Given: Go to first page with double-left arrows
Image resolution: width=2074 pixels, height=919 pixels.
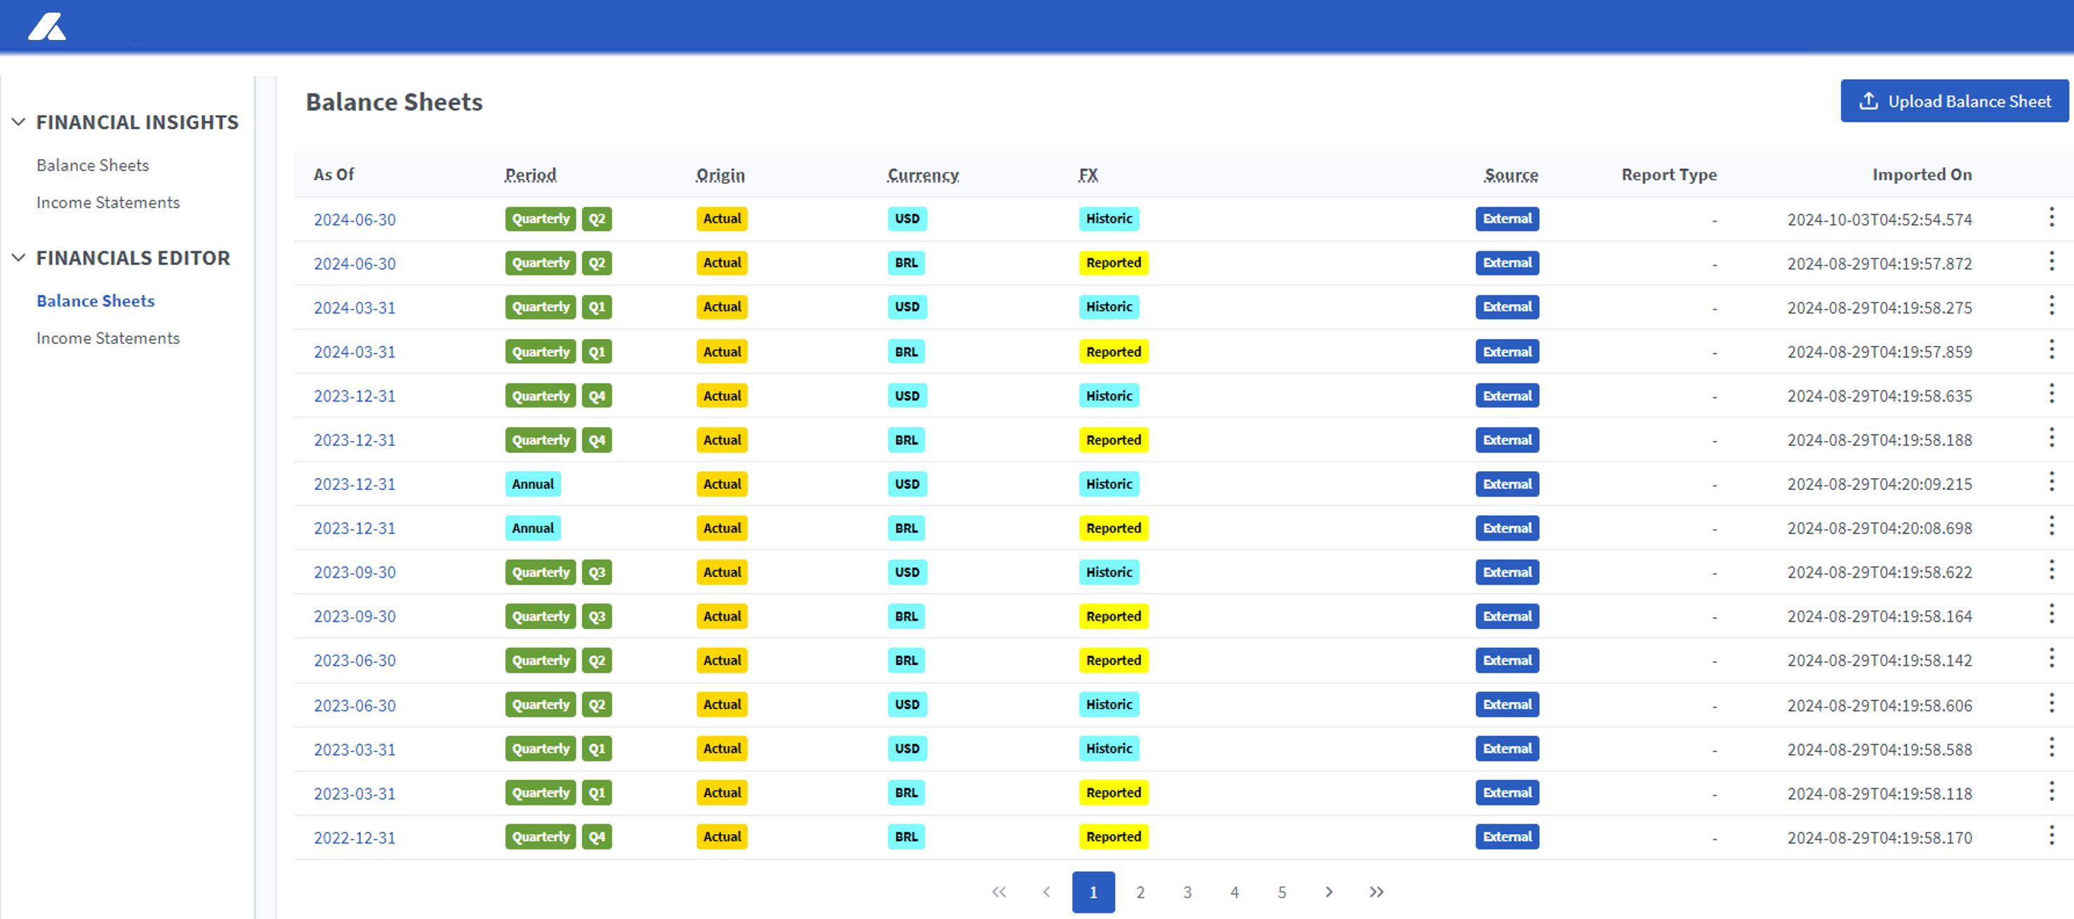Looking at the screenshot, I should pos(998,892).
